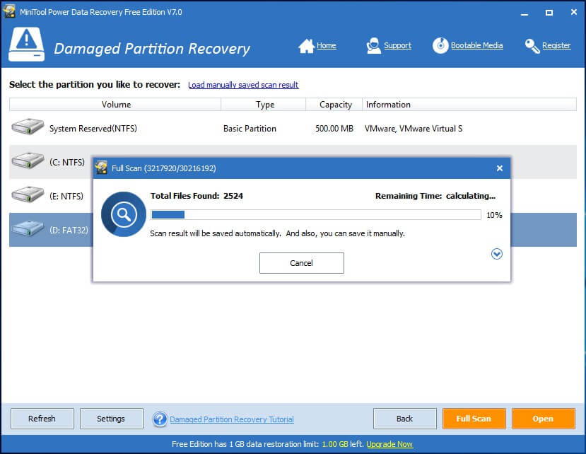586x454 pixels.
Task: Select the (E: NTFS) partition label
Action: click(x=66, y=197)
